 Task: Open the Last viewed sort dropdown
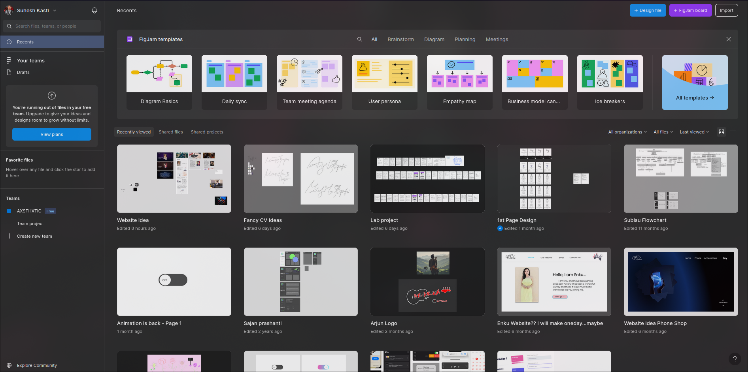pos(694,132)
